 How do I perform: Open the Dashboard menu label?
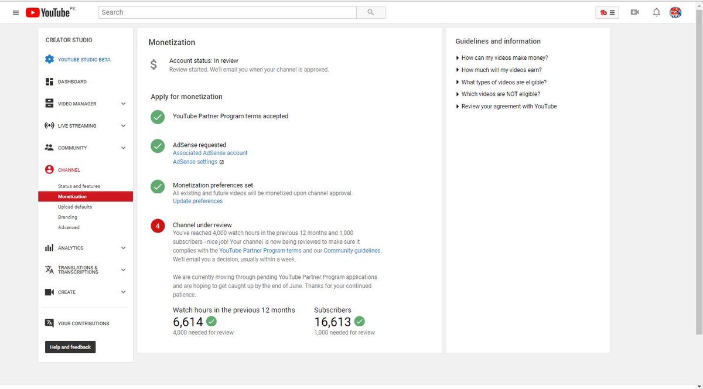(72, 82)
